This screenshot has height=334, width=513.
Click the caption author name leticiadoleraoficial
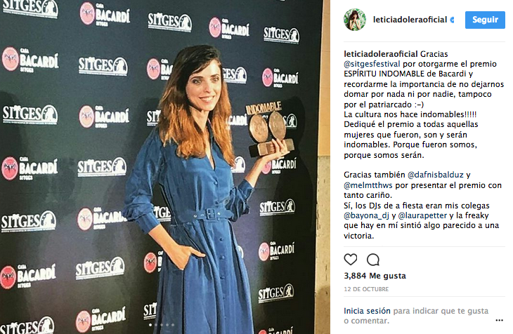(x=381, y=54)
